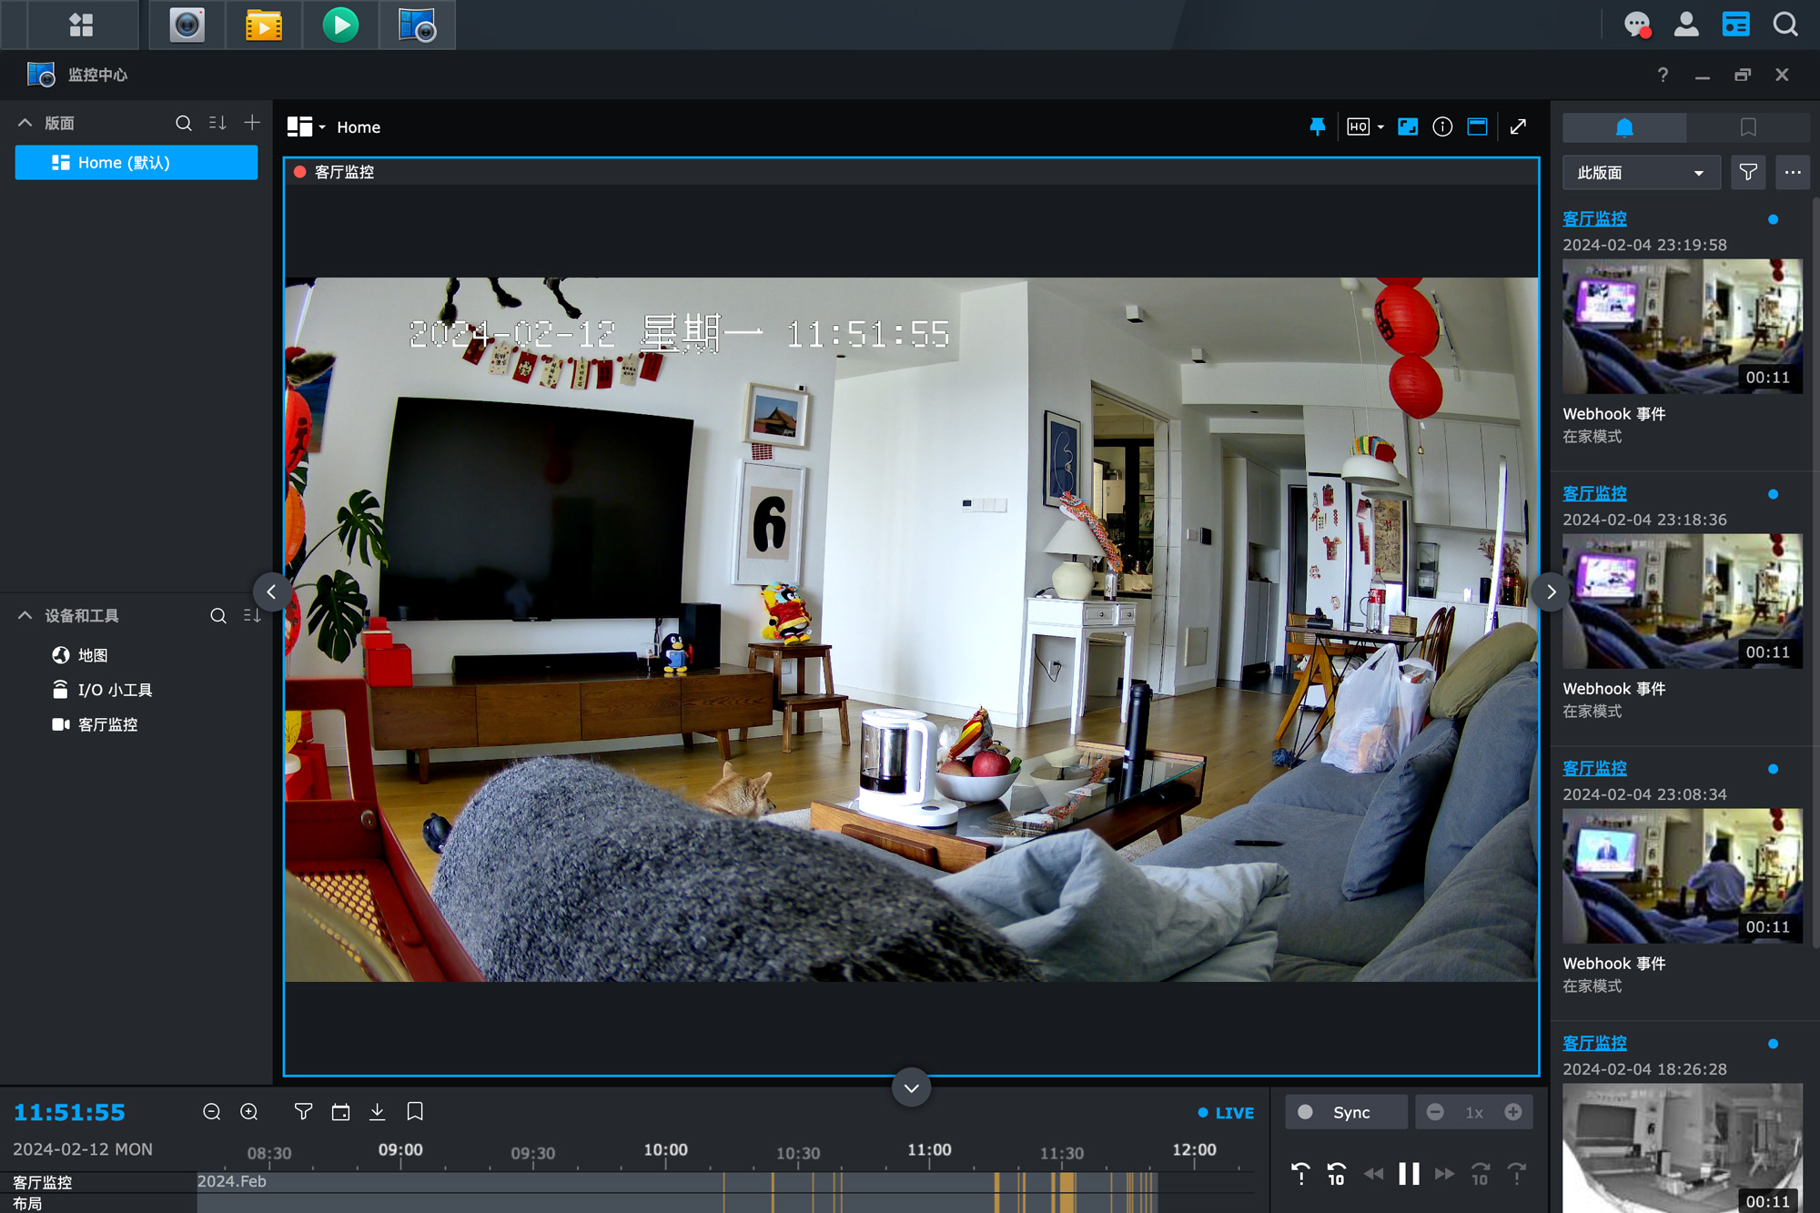Switch to the alerts bell tab
This screenshot has height=1213, width=1820.
1624,127
